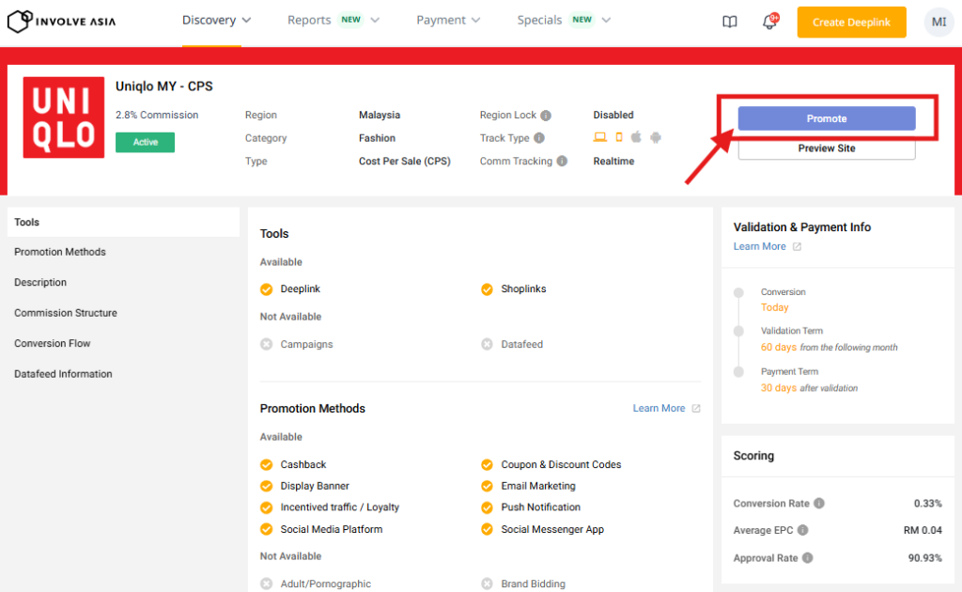Click the Average EPC info icon
This screenshot has height=592, width=962.
[x=802, y=530]
